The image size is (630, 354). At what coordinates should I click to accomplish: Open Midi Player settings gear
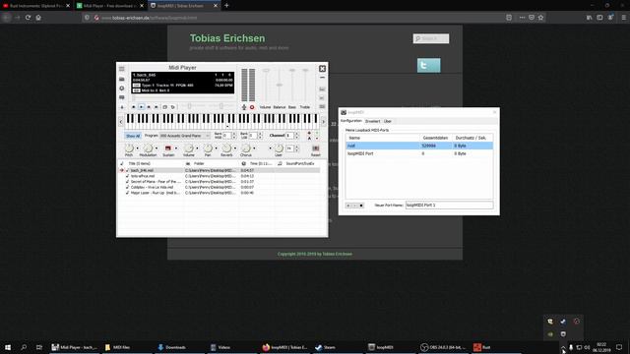pyautogui.click(x=122, y=88)
